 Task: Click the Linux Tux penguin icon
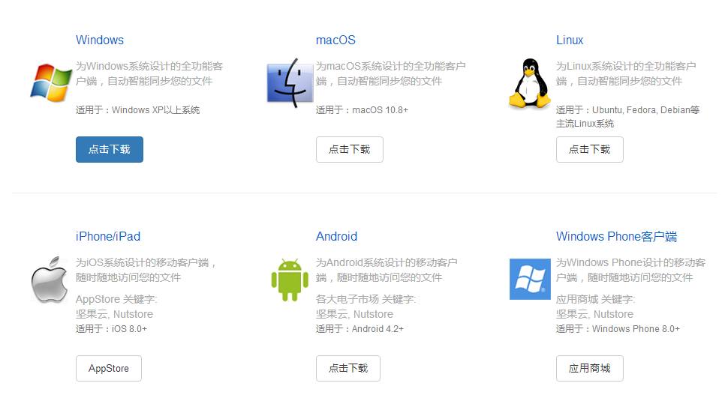click(x=530, y=84)
